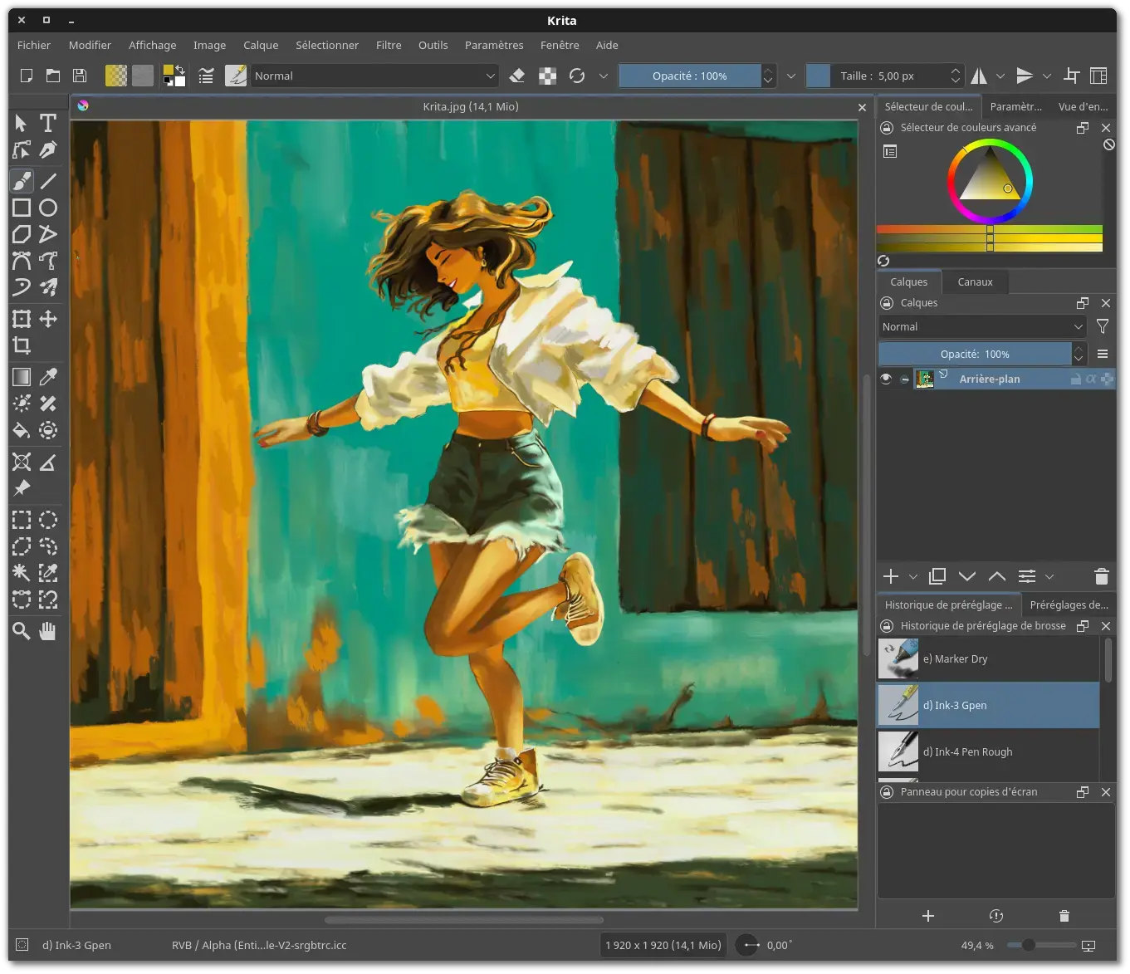
Task: Select the Fill tool
Action: click(21, 430)
